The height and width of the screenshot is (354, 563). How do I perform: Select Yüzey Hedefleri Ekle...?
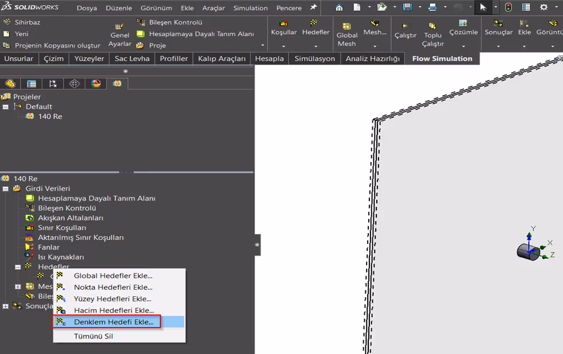tap(119, 298)
